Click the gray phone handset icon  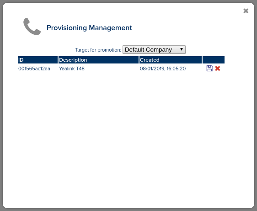tap(32, 26)
